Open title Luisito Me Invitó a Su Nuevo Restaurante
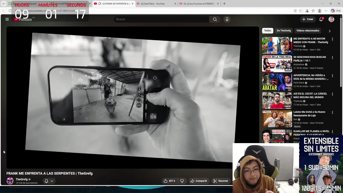This screenshot has width=343, height=193. pos(309,114)
